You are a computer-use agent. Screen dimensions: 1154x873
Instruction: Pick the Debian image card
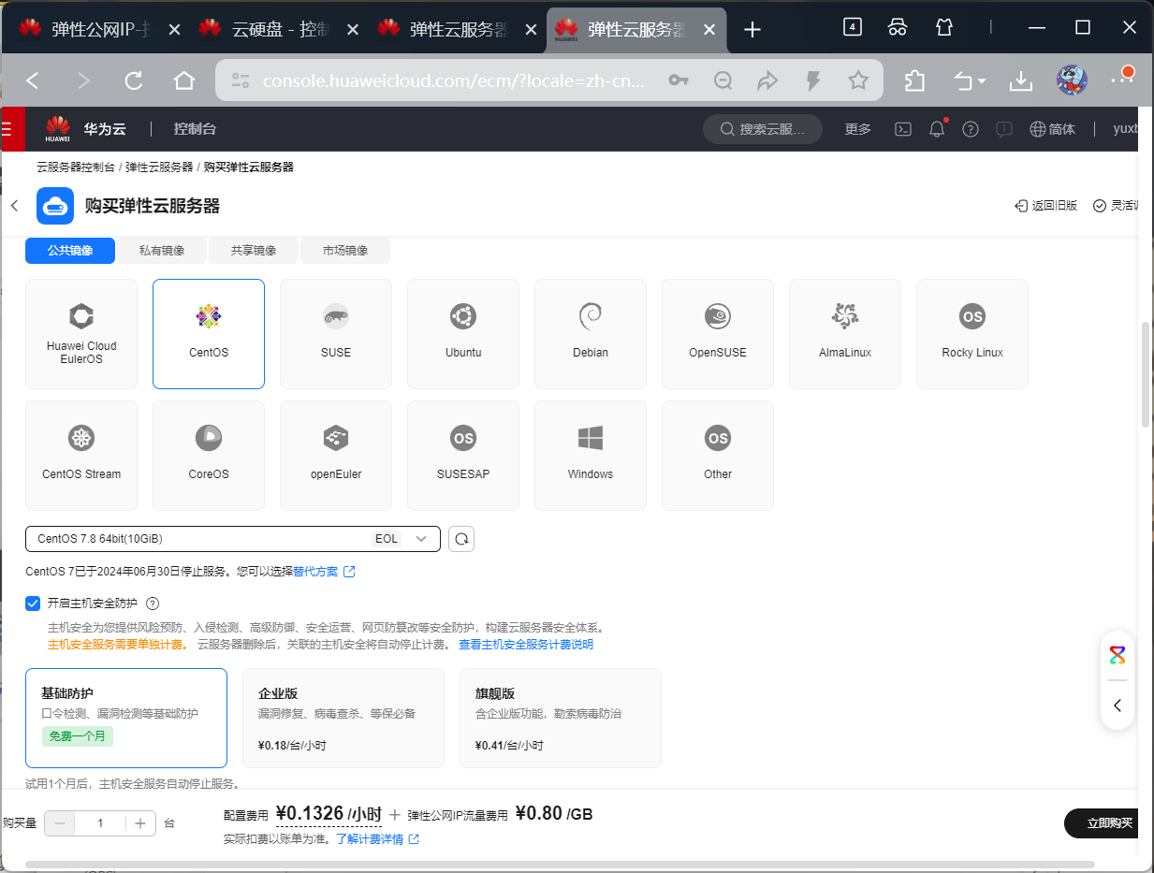pyautogui.click(x=591, y=334)
